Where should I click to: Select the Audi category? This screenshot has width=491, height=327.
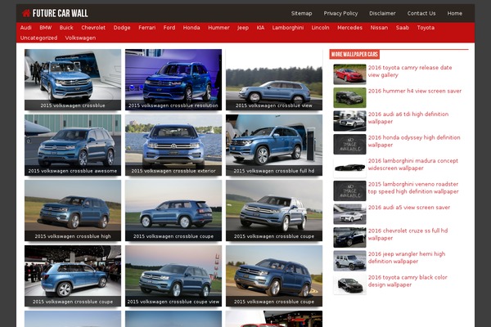click(25, 28)
